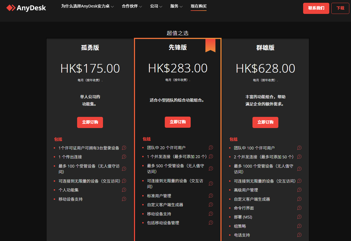Open info icon for 团队中 100 个许可用户
This screenshot has width=351, height=241.
[300, 148]
